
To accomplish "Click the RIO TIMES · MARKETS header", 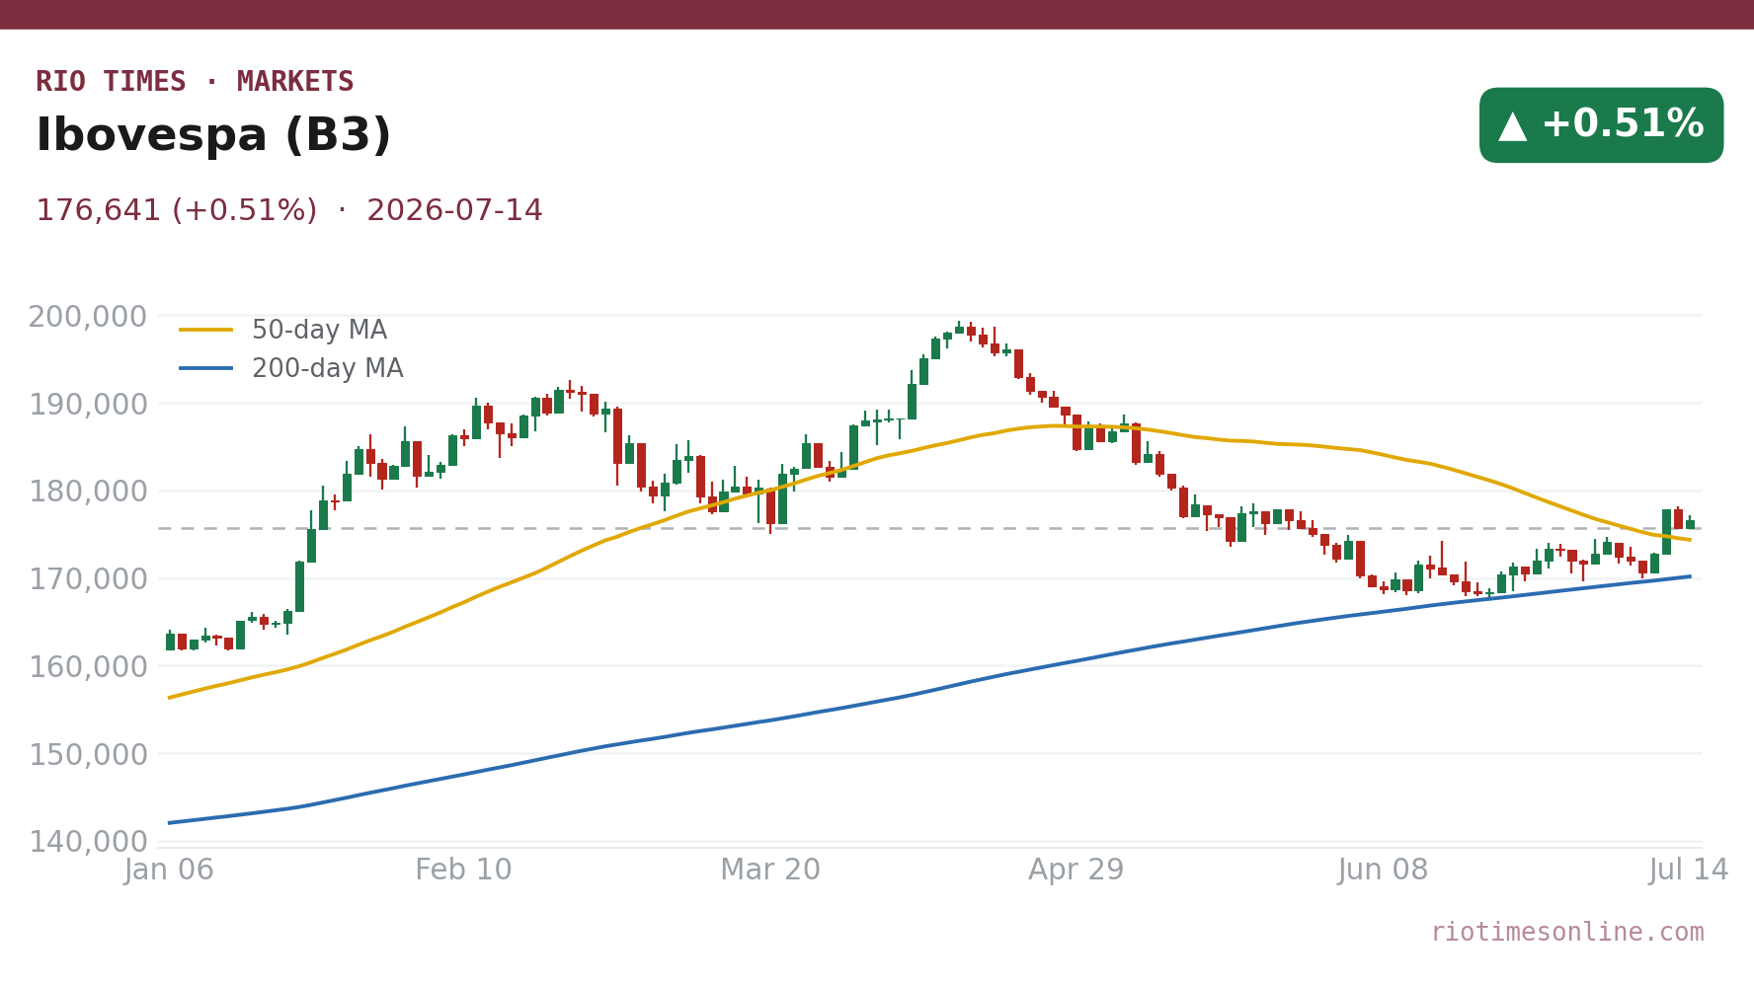I will point(195,82).
